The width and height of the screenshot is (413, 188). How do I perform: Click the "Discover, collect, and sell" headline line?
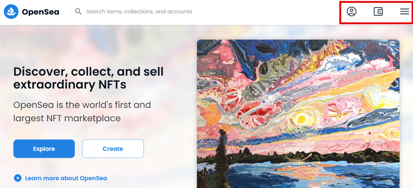click(x=88, y=72)
